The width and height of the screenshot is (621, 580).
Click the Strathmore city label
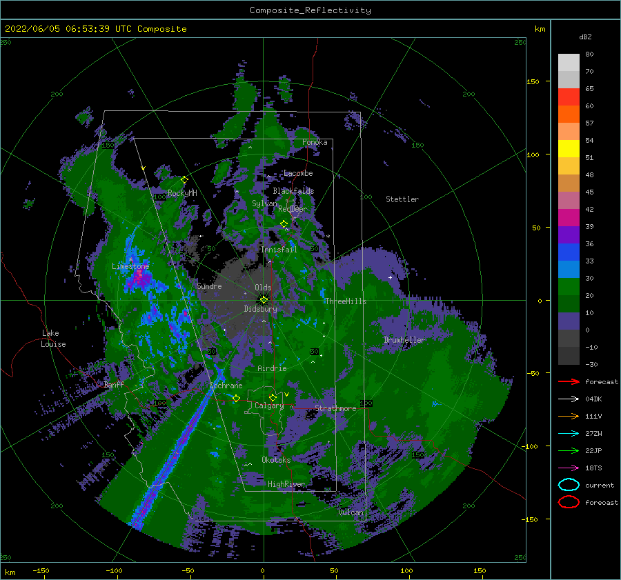pos(335,408)
